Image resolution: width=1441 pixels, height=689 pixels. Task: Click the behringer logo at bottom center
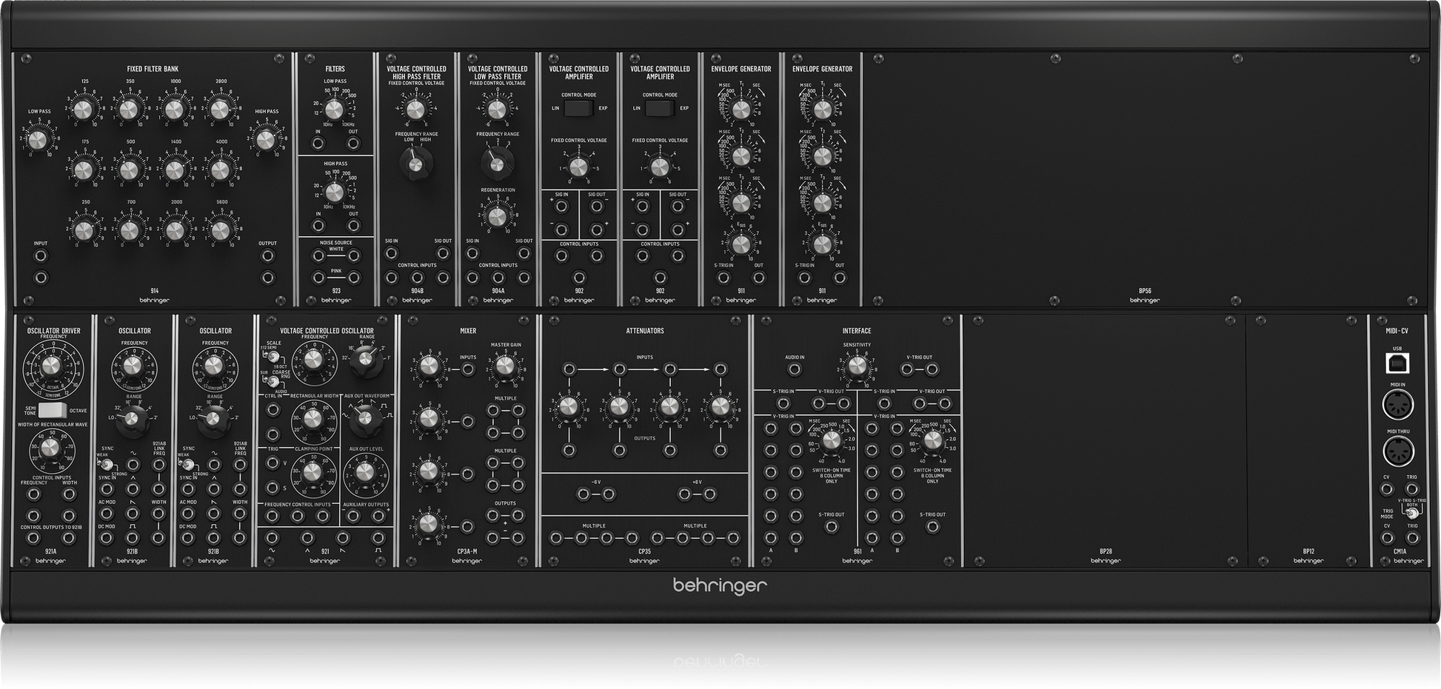point(720,585)
